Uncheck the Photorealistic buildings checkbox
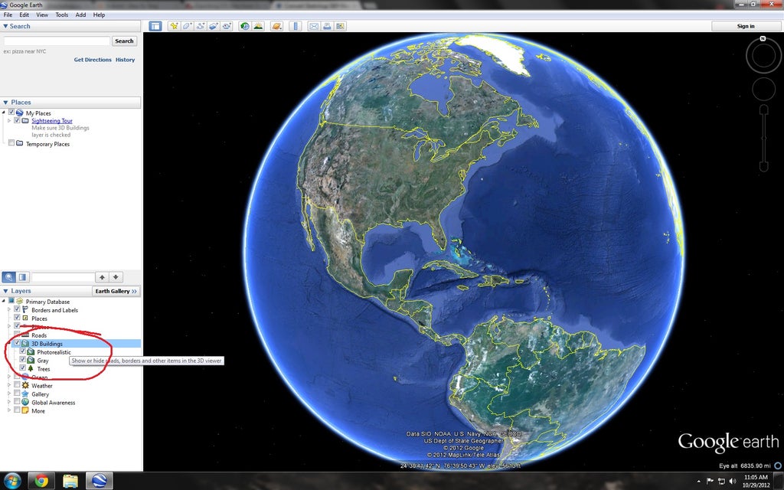The height and width of the screenshot is (490, 784). pyautogui.click(x=22, y=352)
